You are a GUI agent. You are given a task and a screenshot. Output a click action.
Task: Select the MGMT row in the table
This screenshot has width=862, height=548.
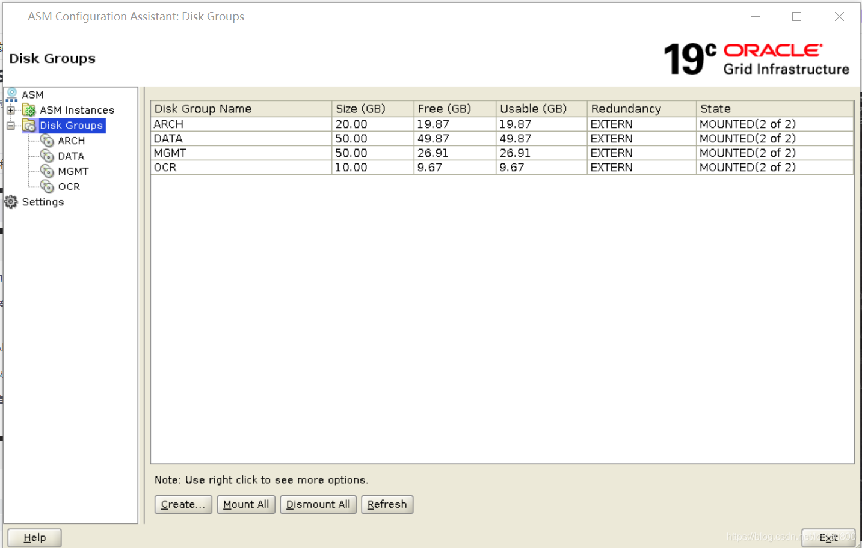[x=502, y=153]
